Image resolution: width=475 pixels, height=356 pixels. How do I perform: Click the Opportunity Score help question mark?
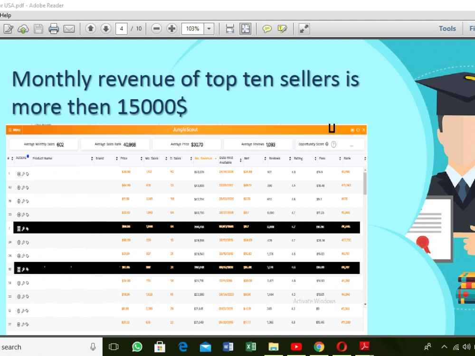[x=333, y=144]
